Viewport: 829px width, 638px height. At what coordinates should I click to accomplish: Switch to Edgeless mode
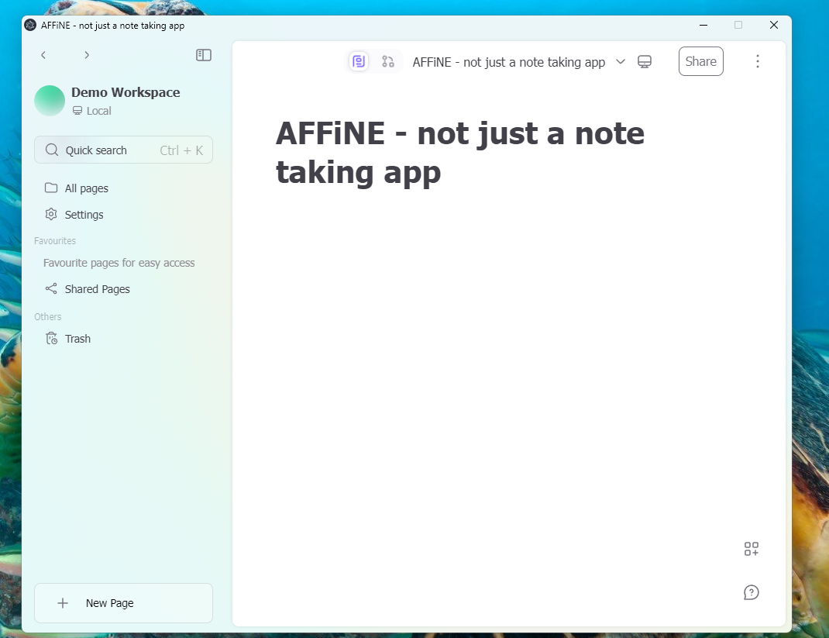click(x=388, y=61)
